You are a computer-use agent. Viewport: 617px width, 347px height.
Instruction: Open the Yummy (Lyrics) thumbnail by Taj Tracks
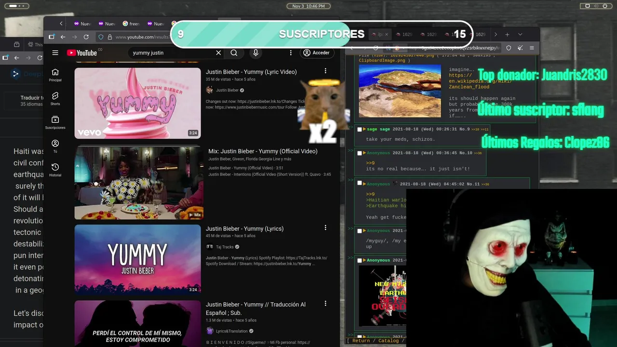137,259
